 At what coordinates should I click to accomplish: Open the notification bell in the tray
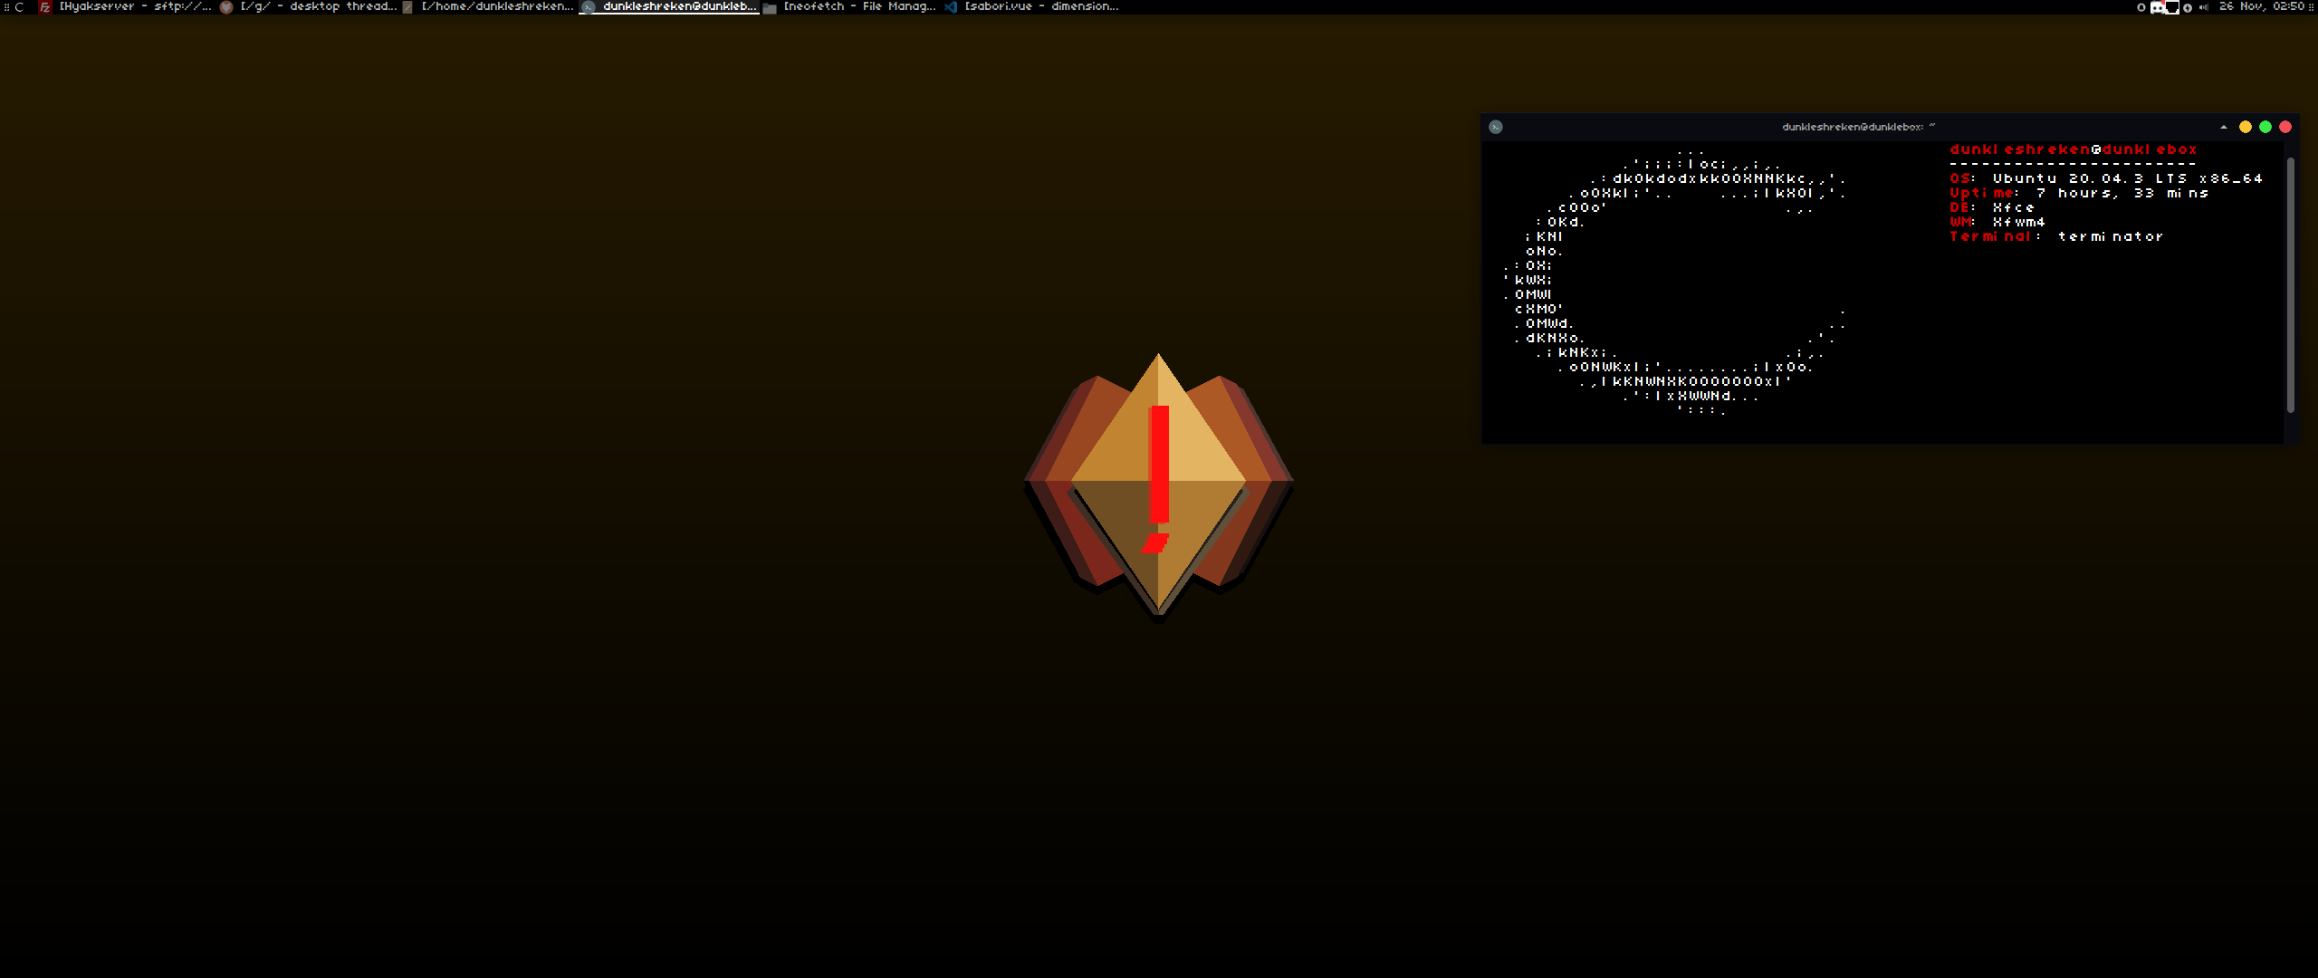(2141, 7)
